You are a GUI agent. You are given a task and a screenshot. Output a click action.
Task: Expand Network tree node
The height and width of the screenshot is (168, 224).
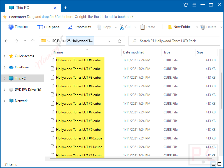[x=4, y=101]
